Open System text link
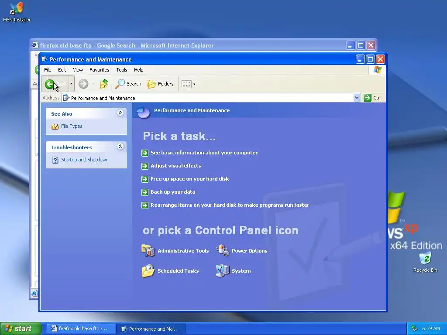447x335 pixels. pyautogui.click(x=241, y=271)
